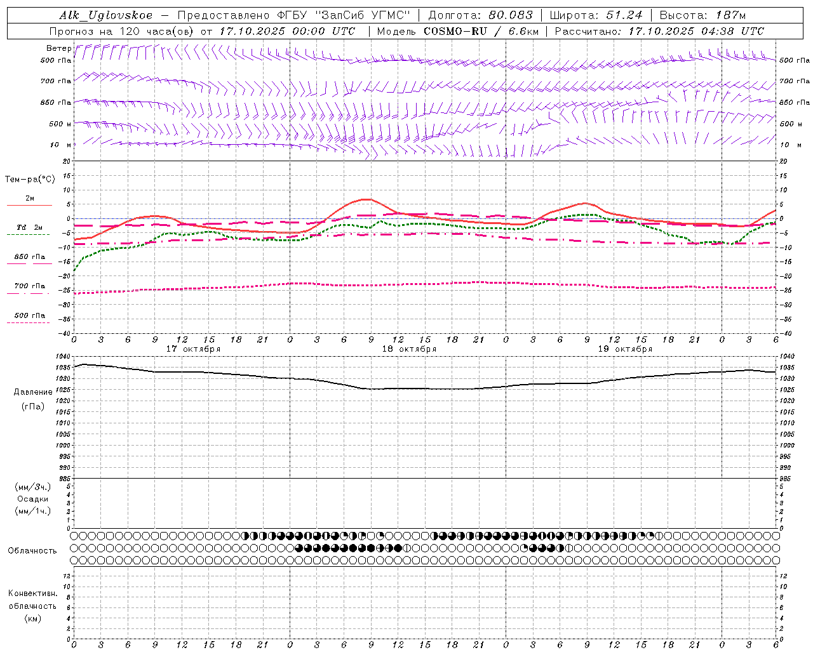
Task: Click the Осадки panel label
Action: (33, 499)
